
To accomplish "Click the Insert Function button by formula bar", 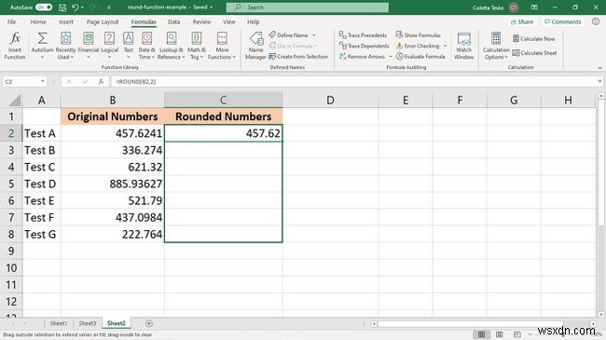I will coord(101,82).
